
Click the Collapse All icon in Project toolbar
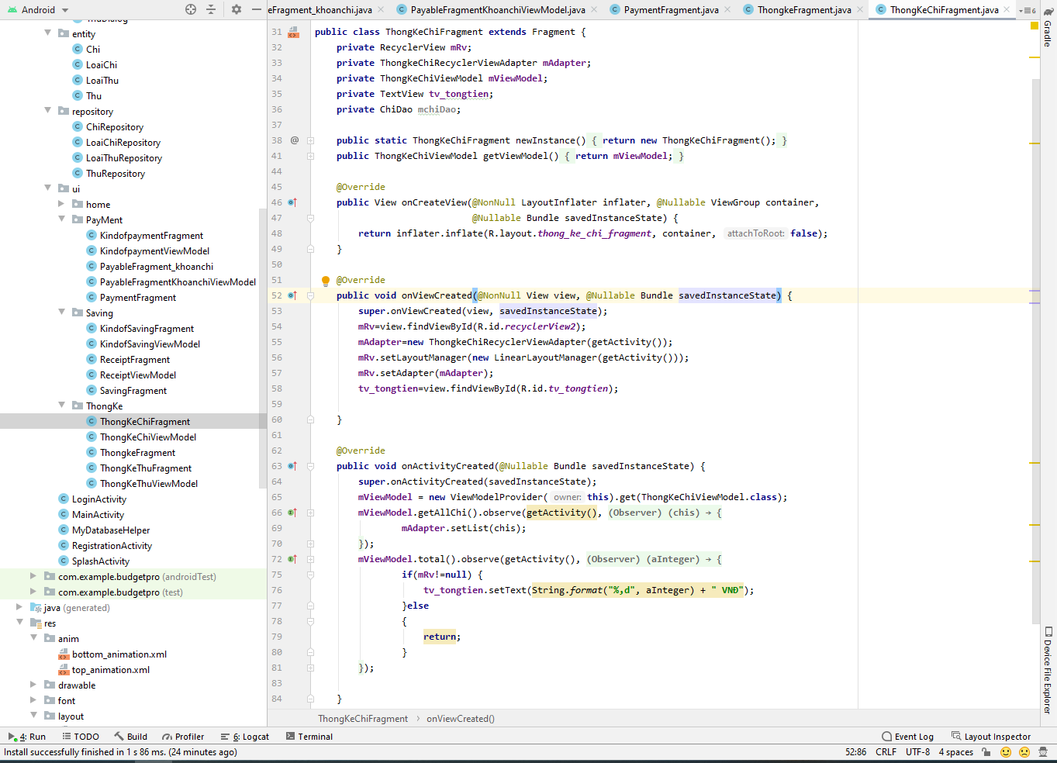pyautogui.click(x=211, y=9)
